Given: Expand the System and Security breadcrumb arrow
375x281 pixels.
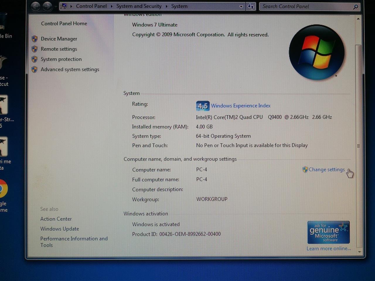Looking at the screenshot, I should tap(166, 6).
